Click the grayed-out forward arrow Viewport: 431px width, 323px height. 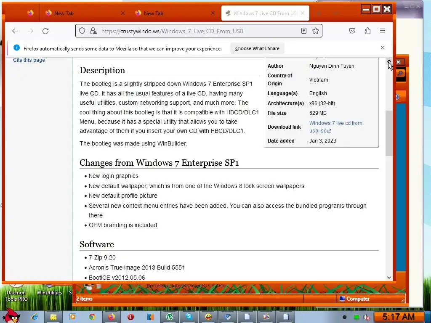click(x=30, y=31)
